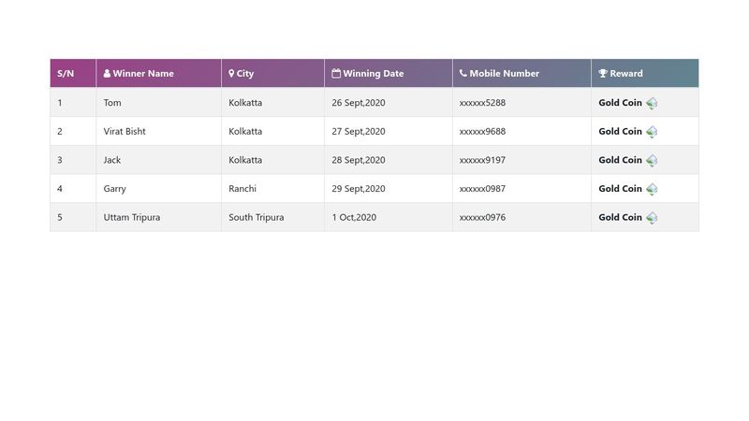Click the Reward header label
This screenshot has height=421, width=749.
tap(626, 74)
